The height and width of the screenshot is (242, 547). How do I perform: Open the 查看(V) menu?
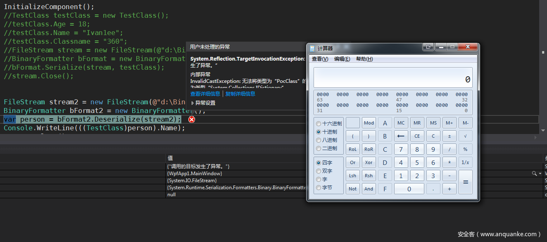pos(320,59)
